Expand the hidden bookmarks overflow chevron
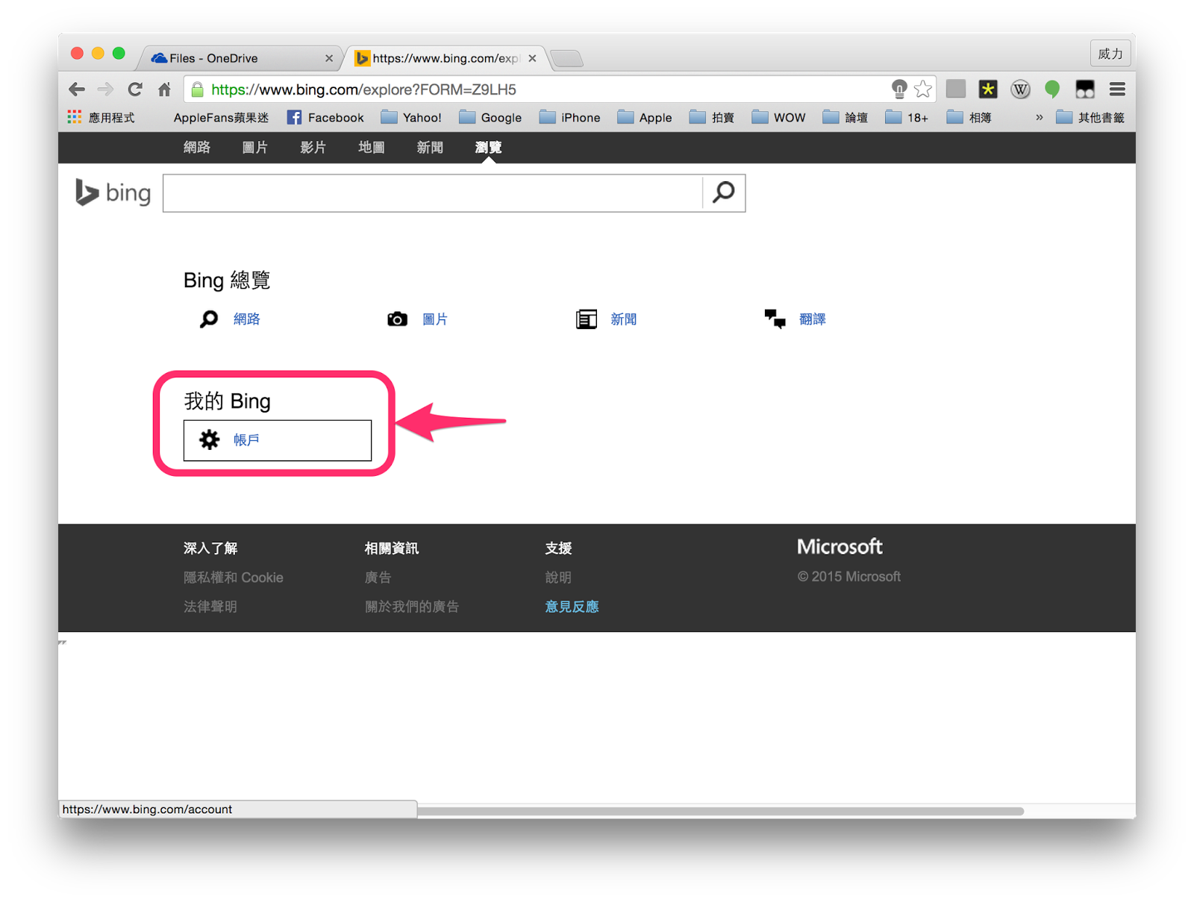This screenshot has height=902, width=1194. click(1039, 117)
